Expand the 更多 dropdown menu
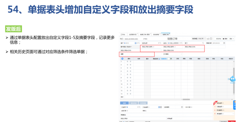 232,39
